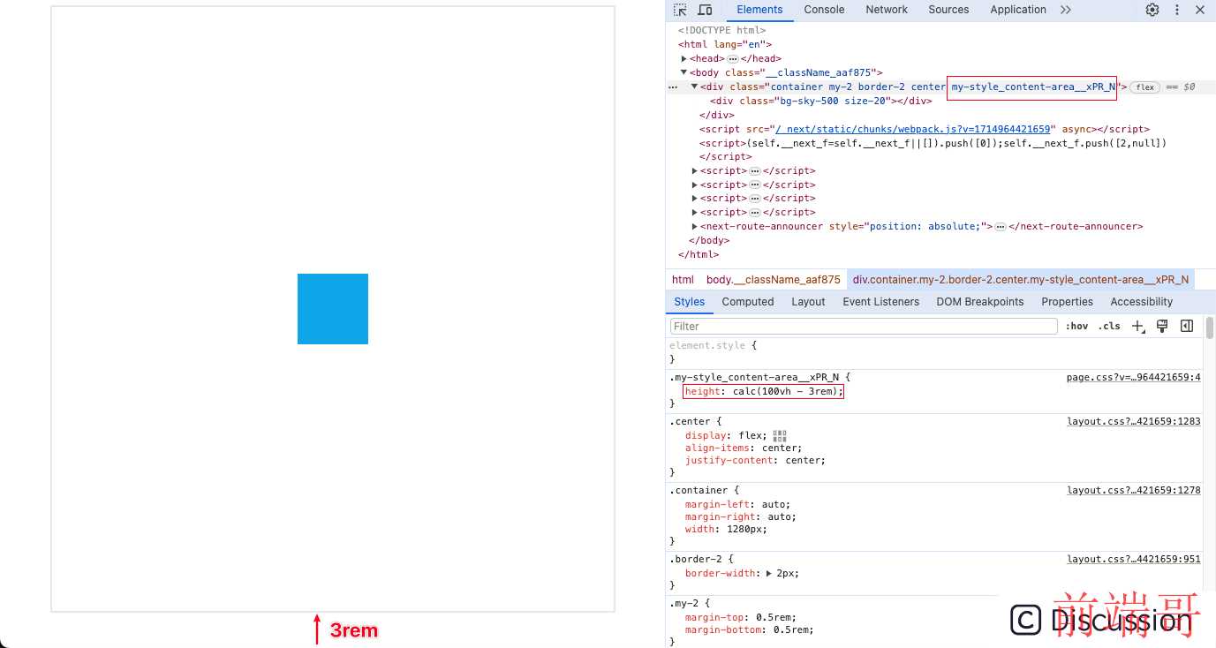Toggle the computed styles sidebar icon

(x=1187, y=327)
